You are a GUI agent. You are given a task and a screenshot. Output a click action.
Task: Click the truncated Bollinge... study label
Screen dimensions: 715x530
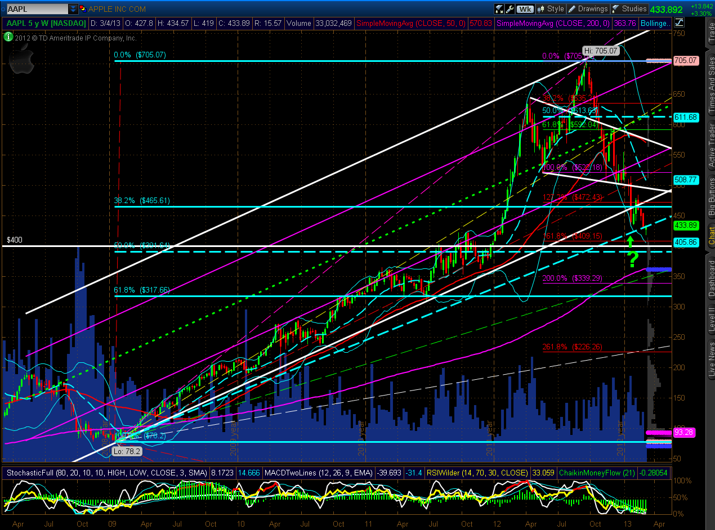coord(657,23)
